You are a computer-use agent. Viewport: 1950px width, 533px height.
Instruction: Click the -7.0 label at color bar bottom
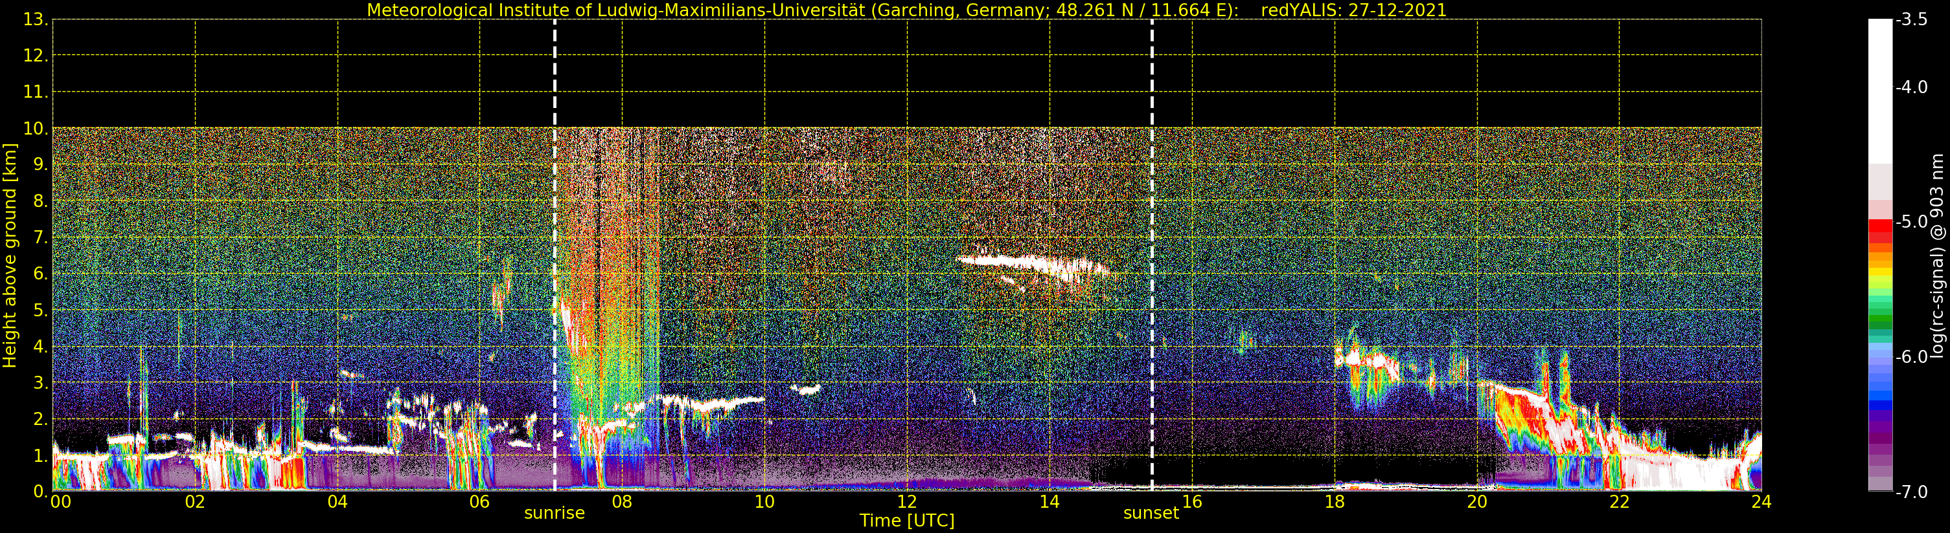click(1912, 492)
